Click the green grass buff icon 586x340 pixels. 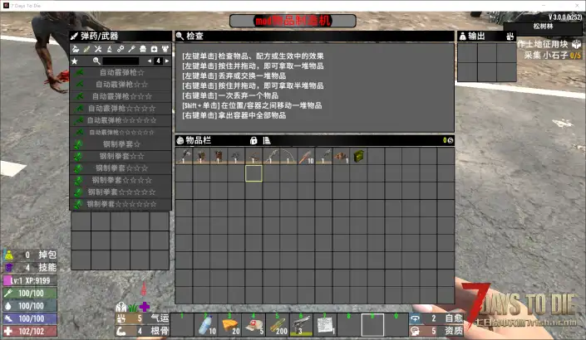coord(133,308)
